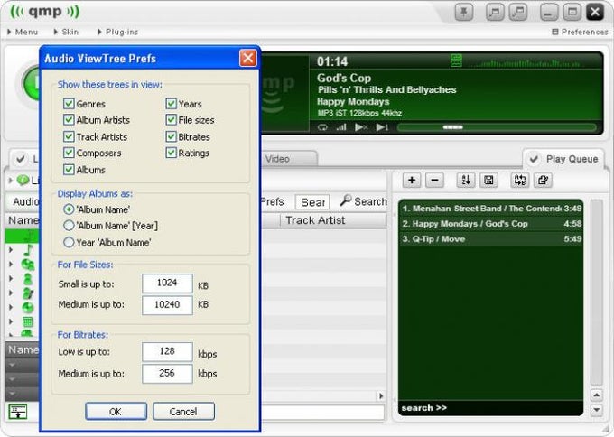Viewport: 614px width, 437px height.
Task: Open the Skin menu
Action: [66, 32]
